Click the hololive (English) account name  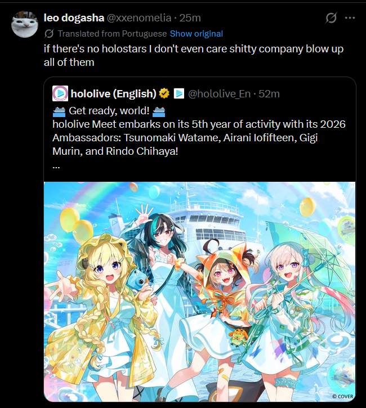[113, 93]
